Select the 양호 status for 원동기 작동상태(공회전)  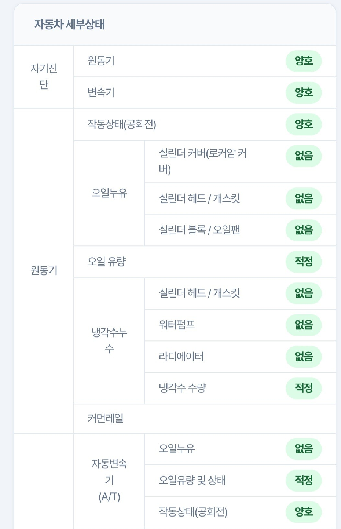304,125
